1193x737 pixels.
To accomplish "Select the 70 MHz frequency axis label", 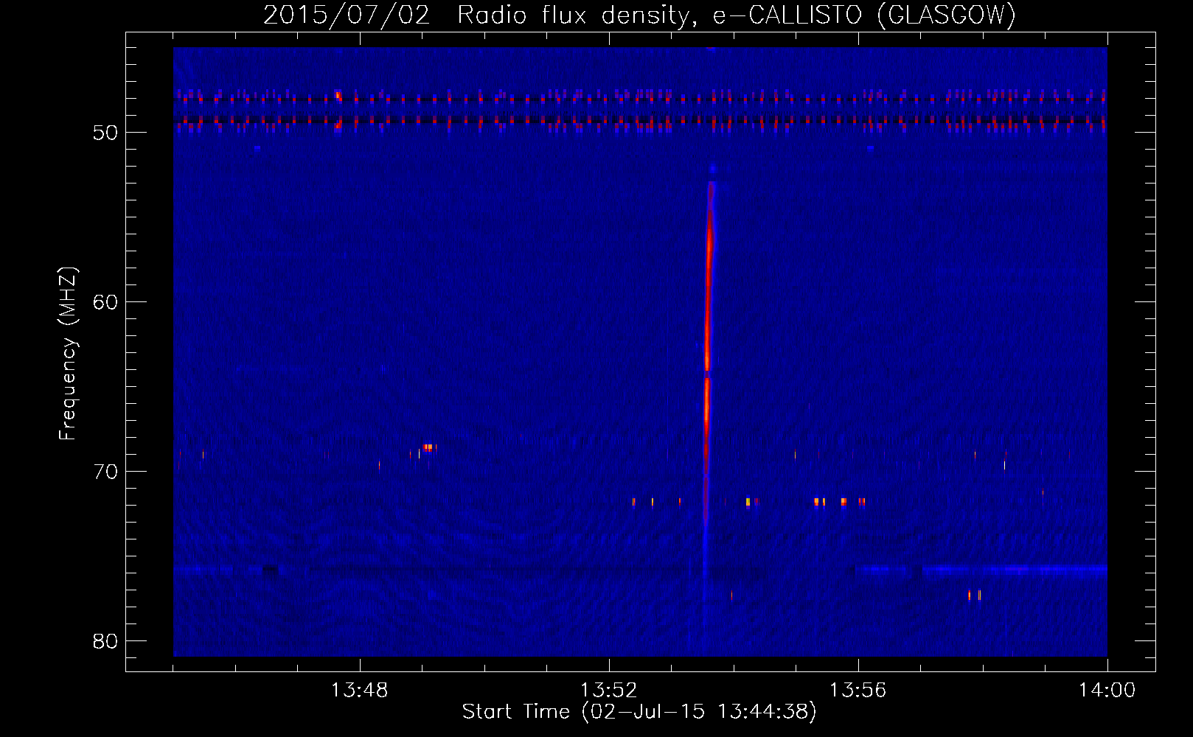I will (x=105, y=472).
